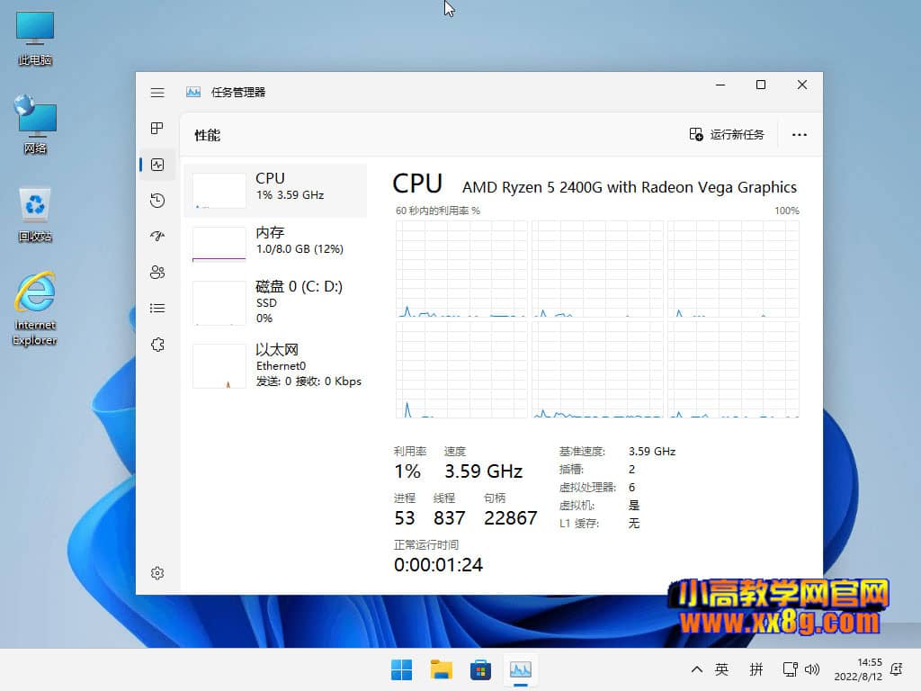Open the Details view in the sidebar
Viewport: 921px width, 691px height.
[x=157, y=308]
